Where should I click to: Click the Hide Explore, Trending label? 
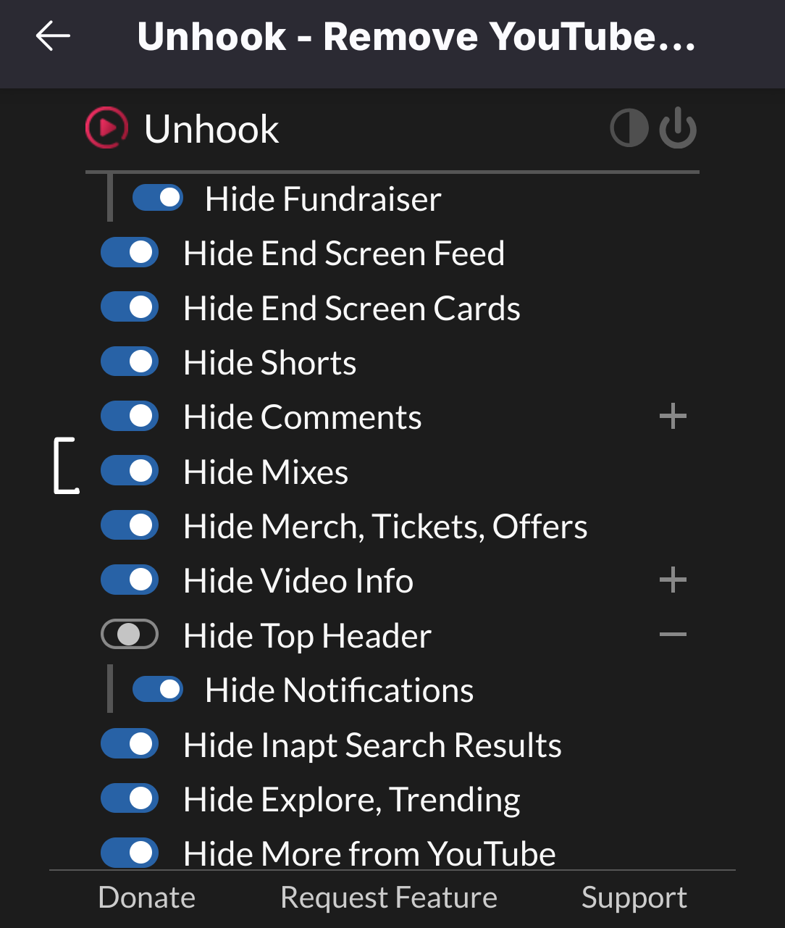tap(352, 800)
